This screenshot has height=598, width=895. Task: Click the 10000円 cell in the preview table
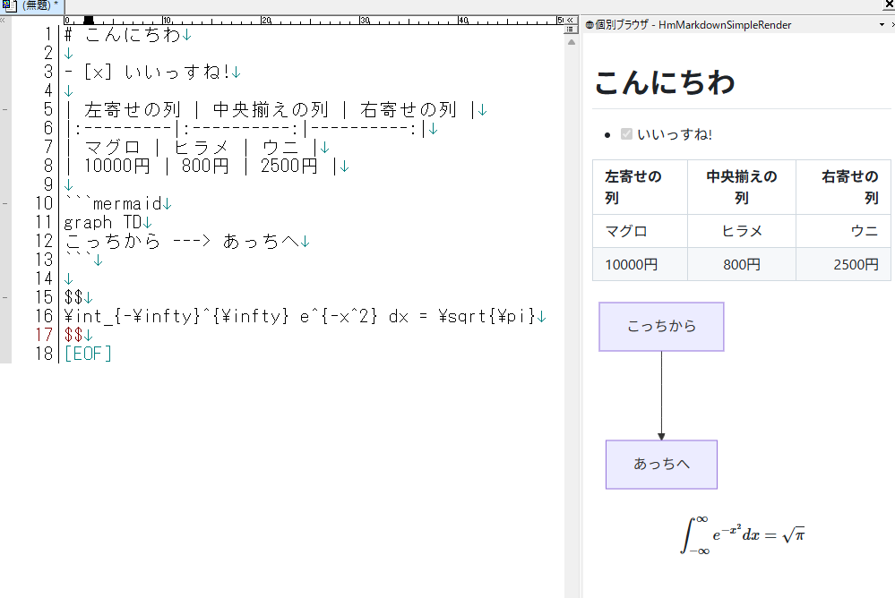coord(640,264)
